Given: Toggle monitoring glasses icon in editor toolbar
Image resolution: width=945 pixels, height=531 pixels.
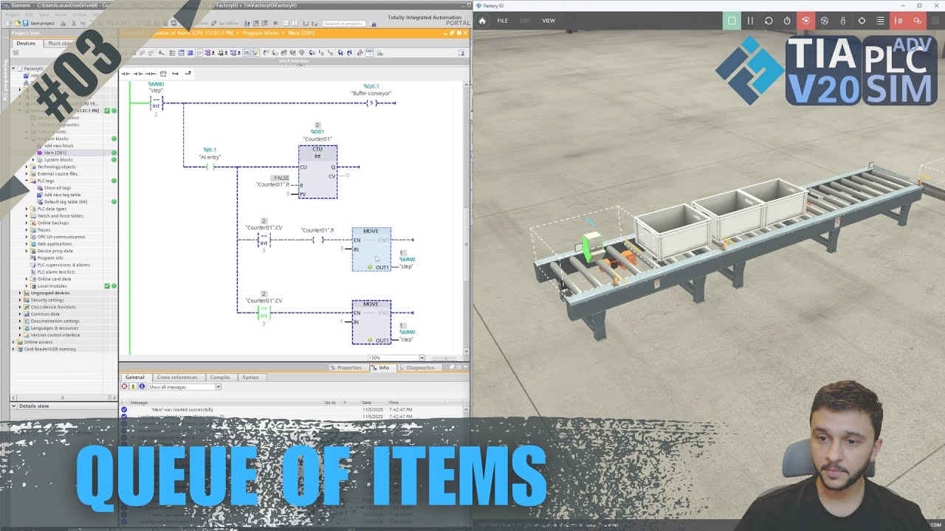Looking at the screenshot, I should tap(369, 52).
